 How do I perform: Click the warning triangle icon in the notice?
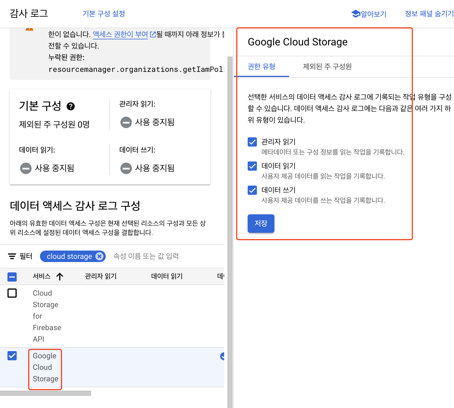click(29, 29)
